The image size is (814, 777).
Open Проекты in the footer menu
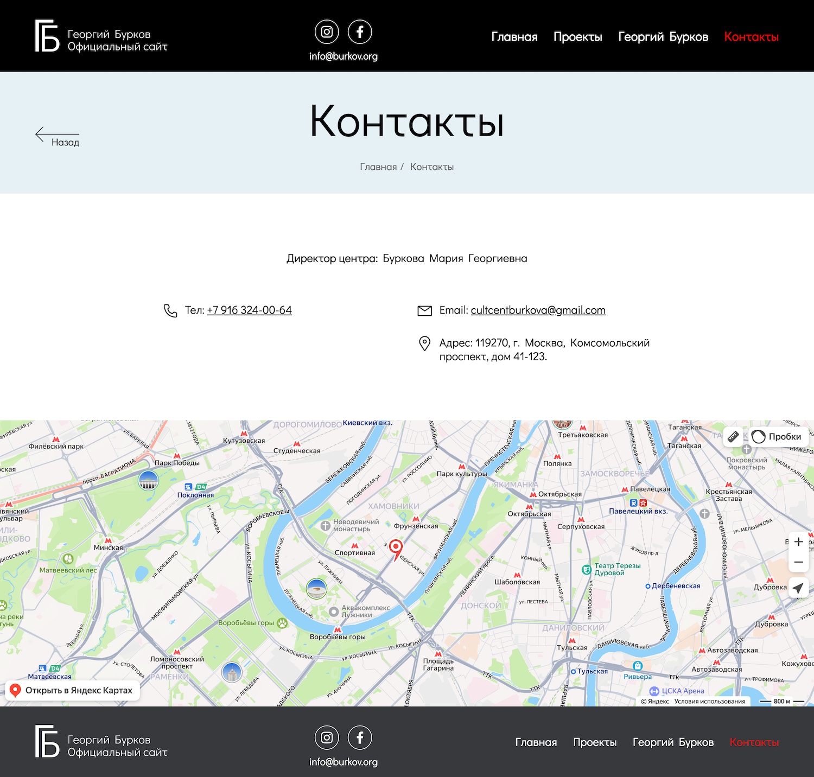click(x=595, y=742)
